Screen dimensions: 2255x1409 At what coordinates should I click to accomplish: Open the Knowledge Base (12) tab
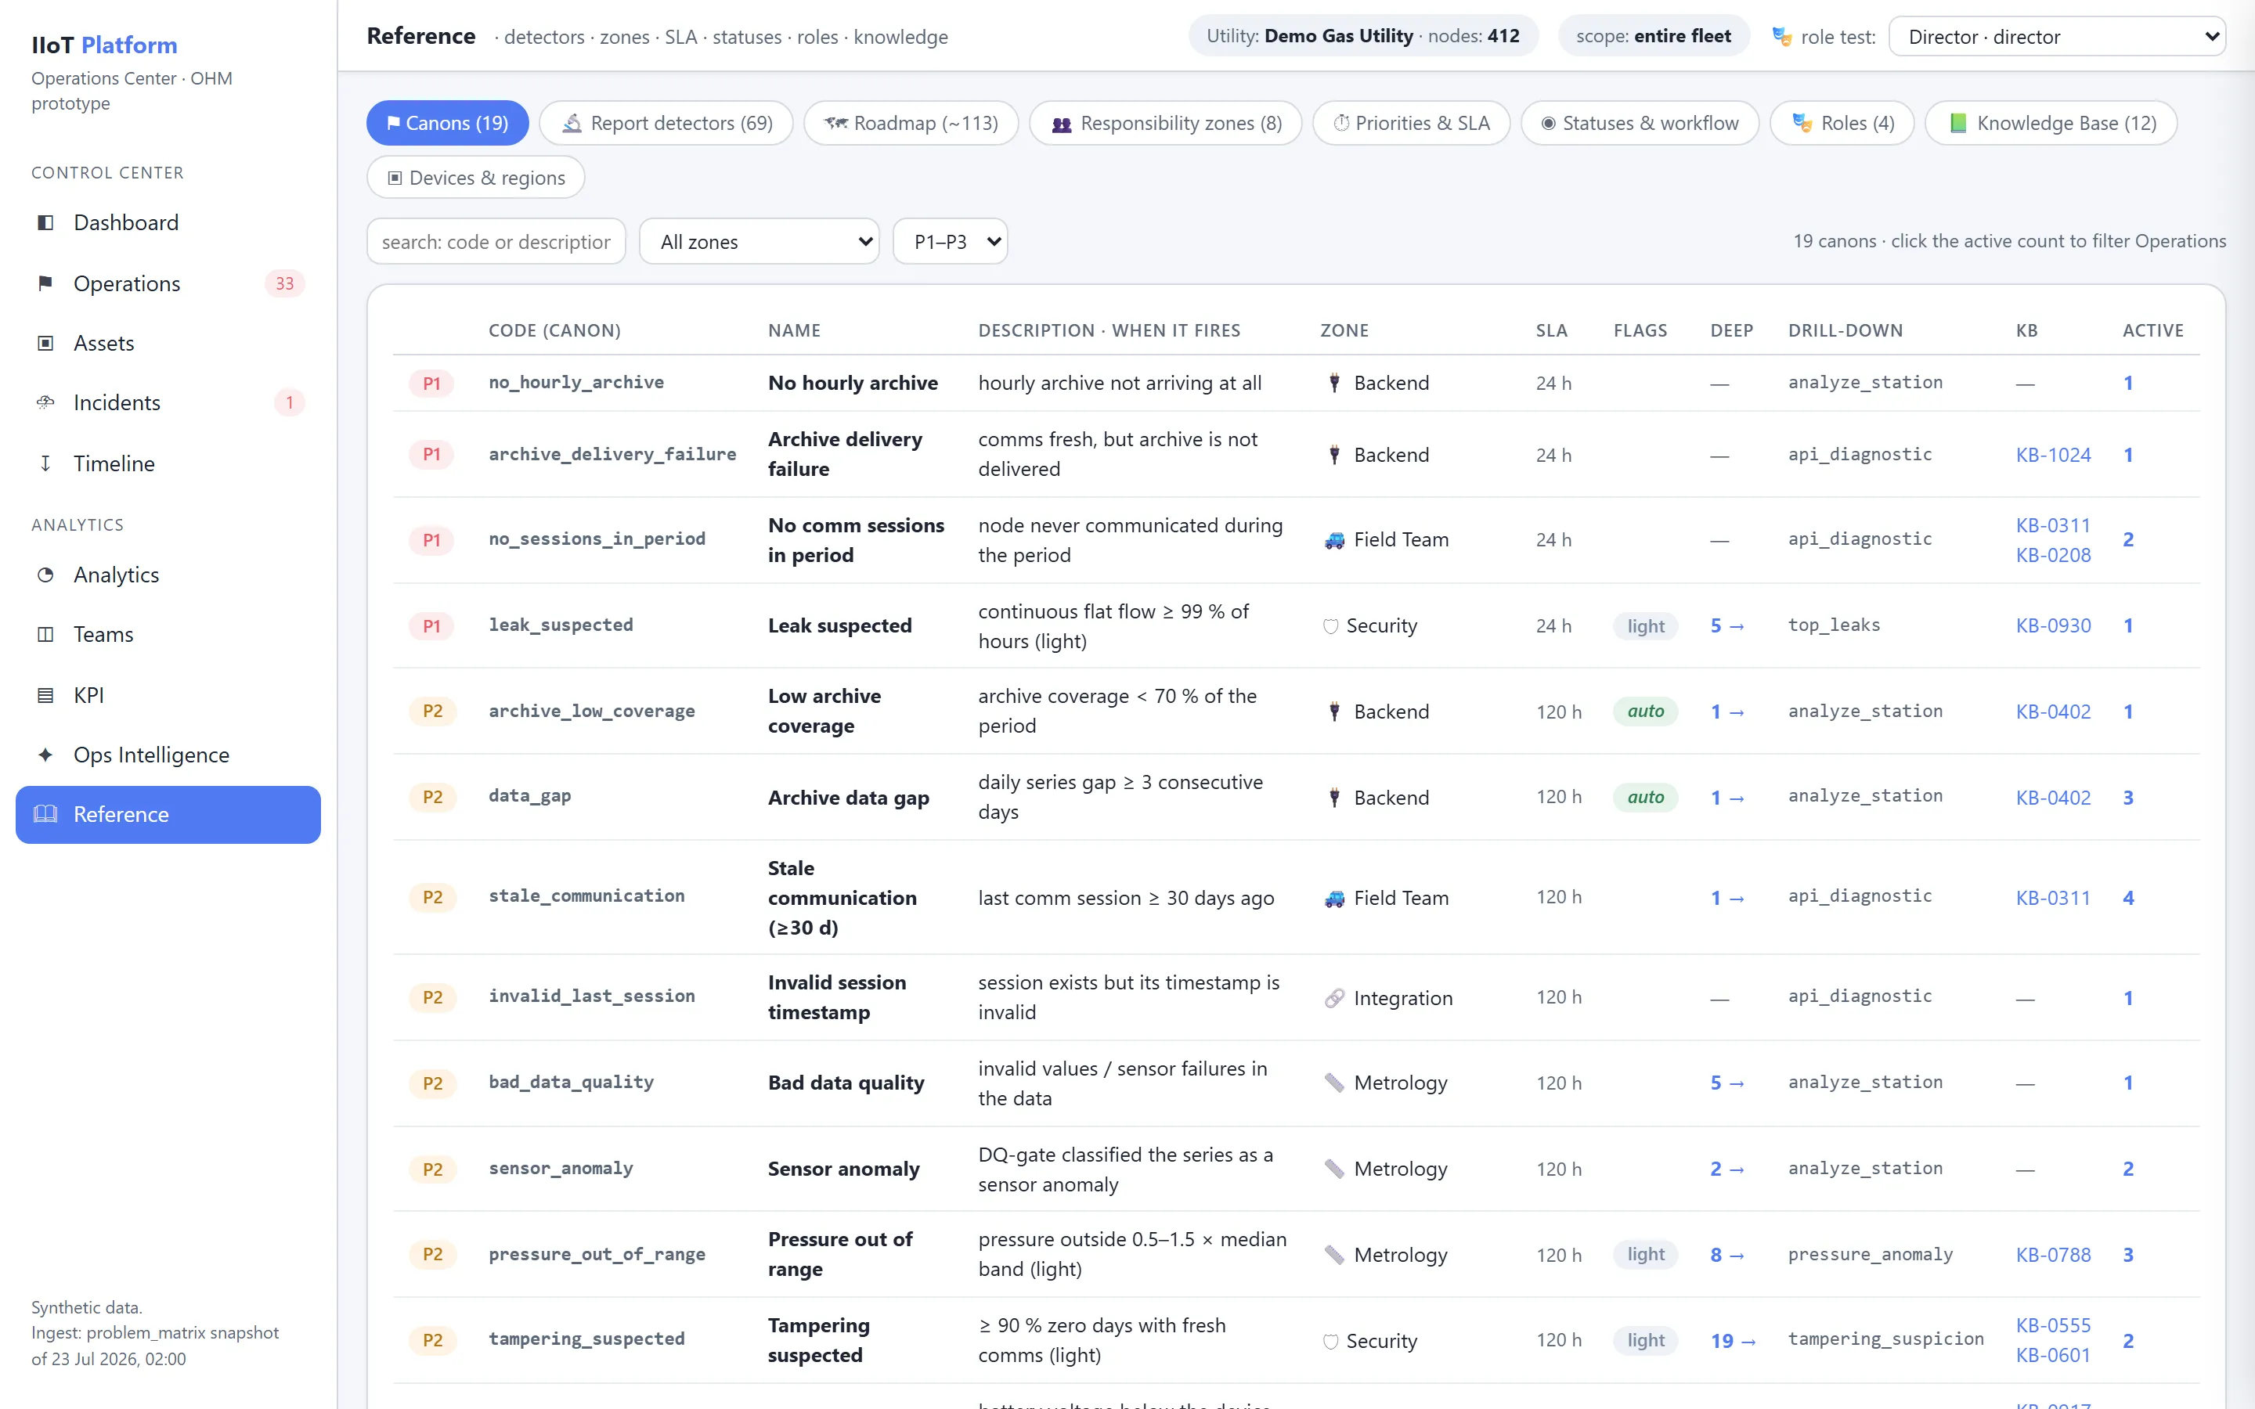2051,123
